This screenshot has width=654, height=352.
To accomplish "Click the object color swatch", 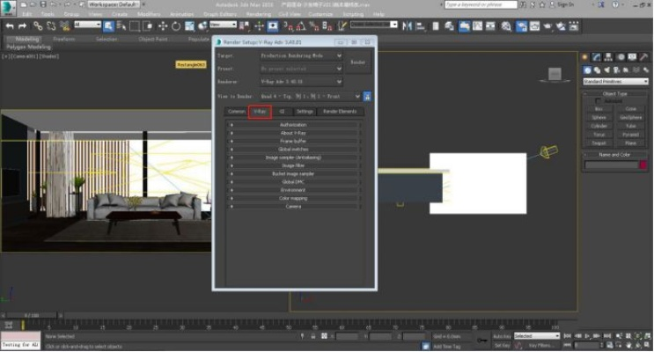I will pos(642,165).
